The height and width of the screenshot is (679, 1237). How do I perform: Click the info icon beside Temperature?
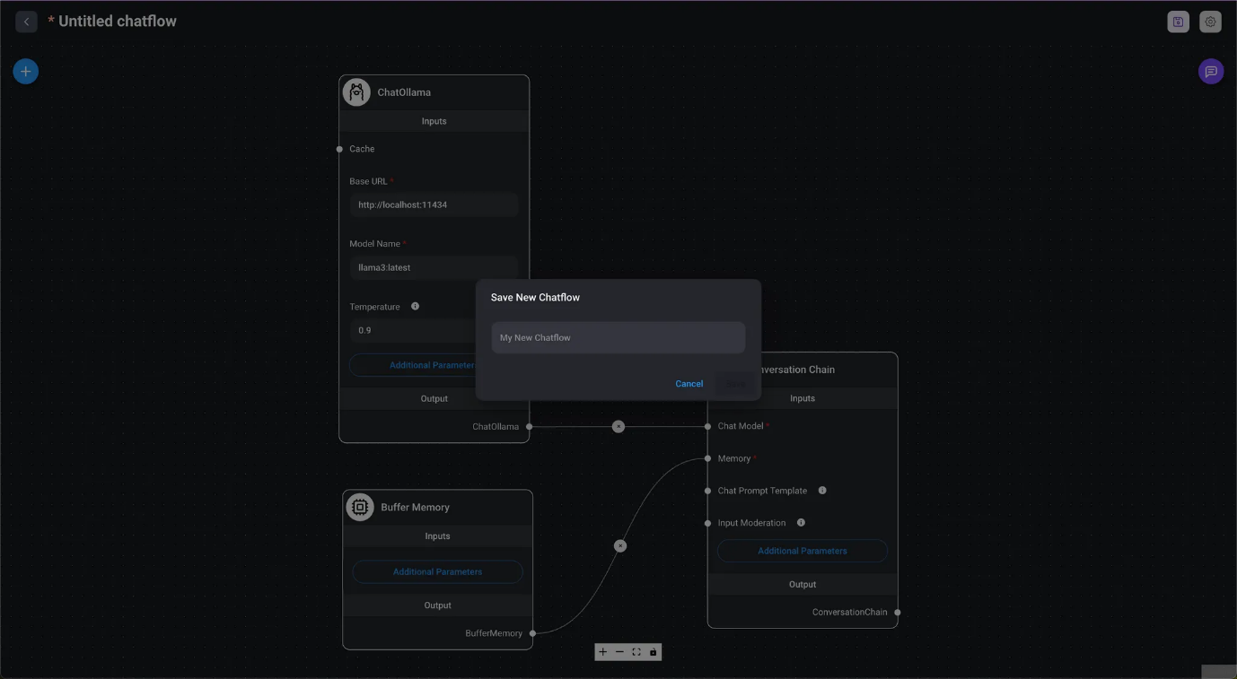click(x=415, y=307)
